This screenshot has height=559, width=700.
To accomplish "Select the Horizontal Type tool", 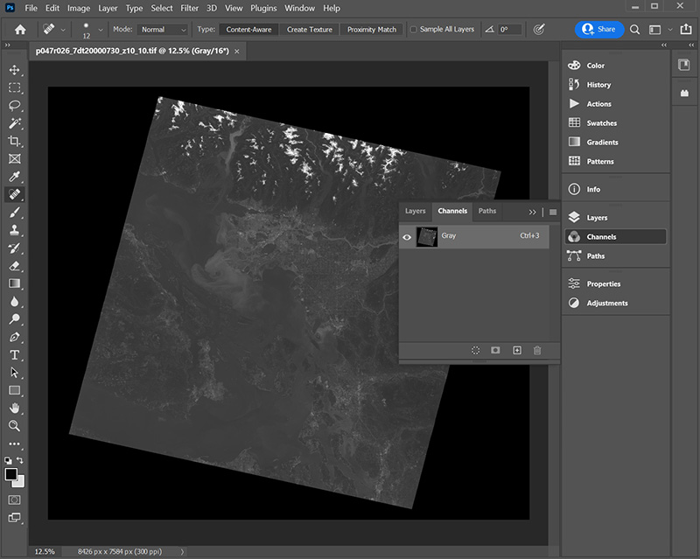I will (15, 354).
